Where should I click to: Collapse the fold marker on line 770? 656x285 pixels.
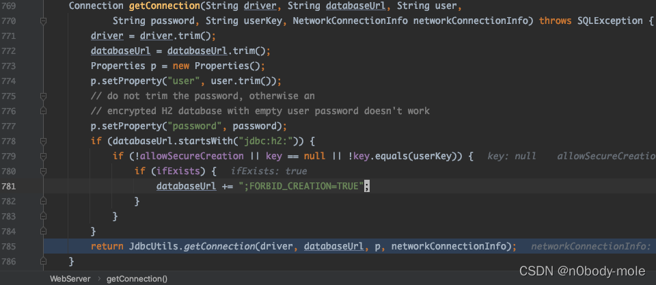tap(43, 21)
